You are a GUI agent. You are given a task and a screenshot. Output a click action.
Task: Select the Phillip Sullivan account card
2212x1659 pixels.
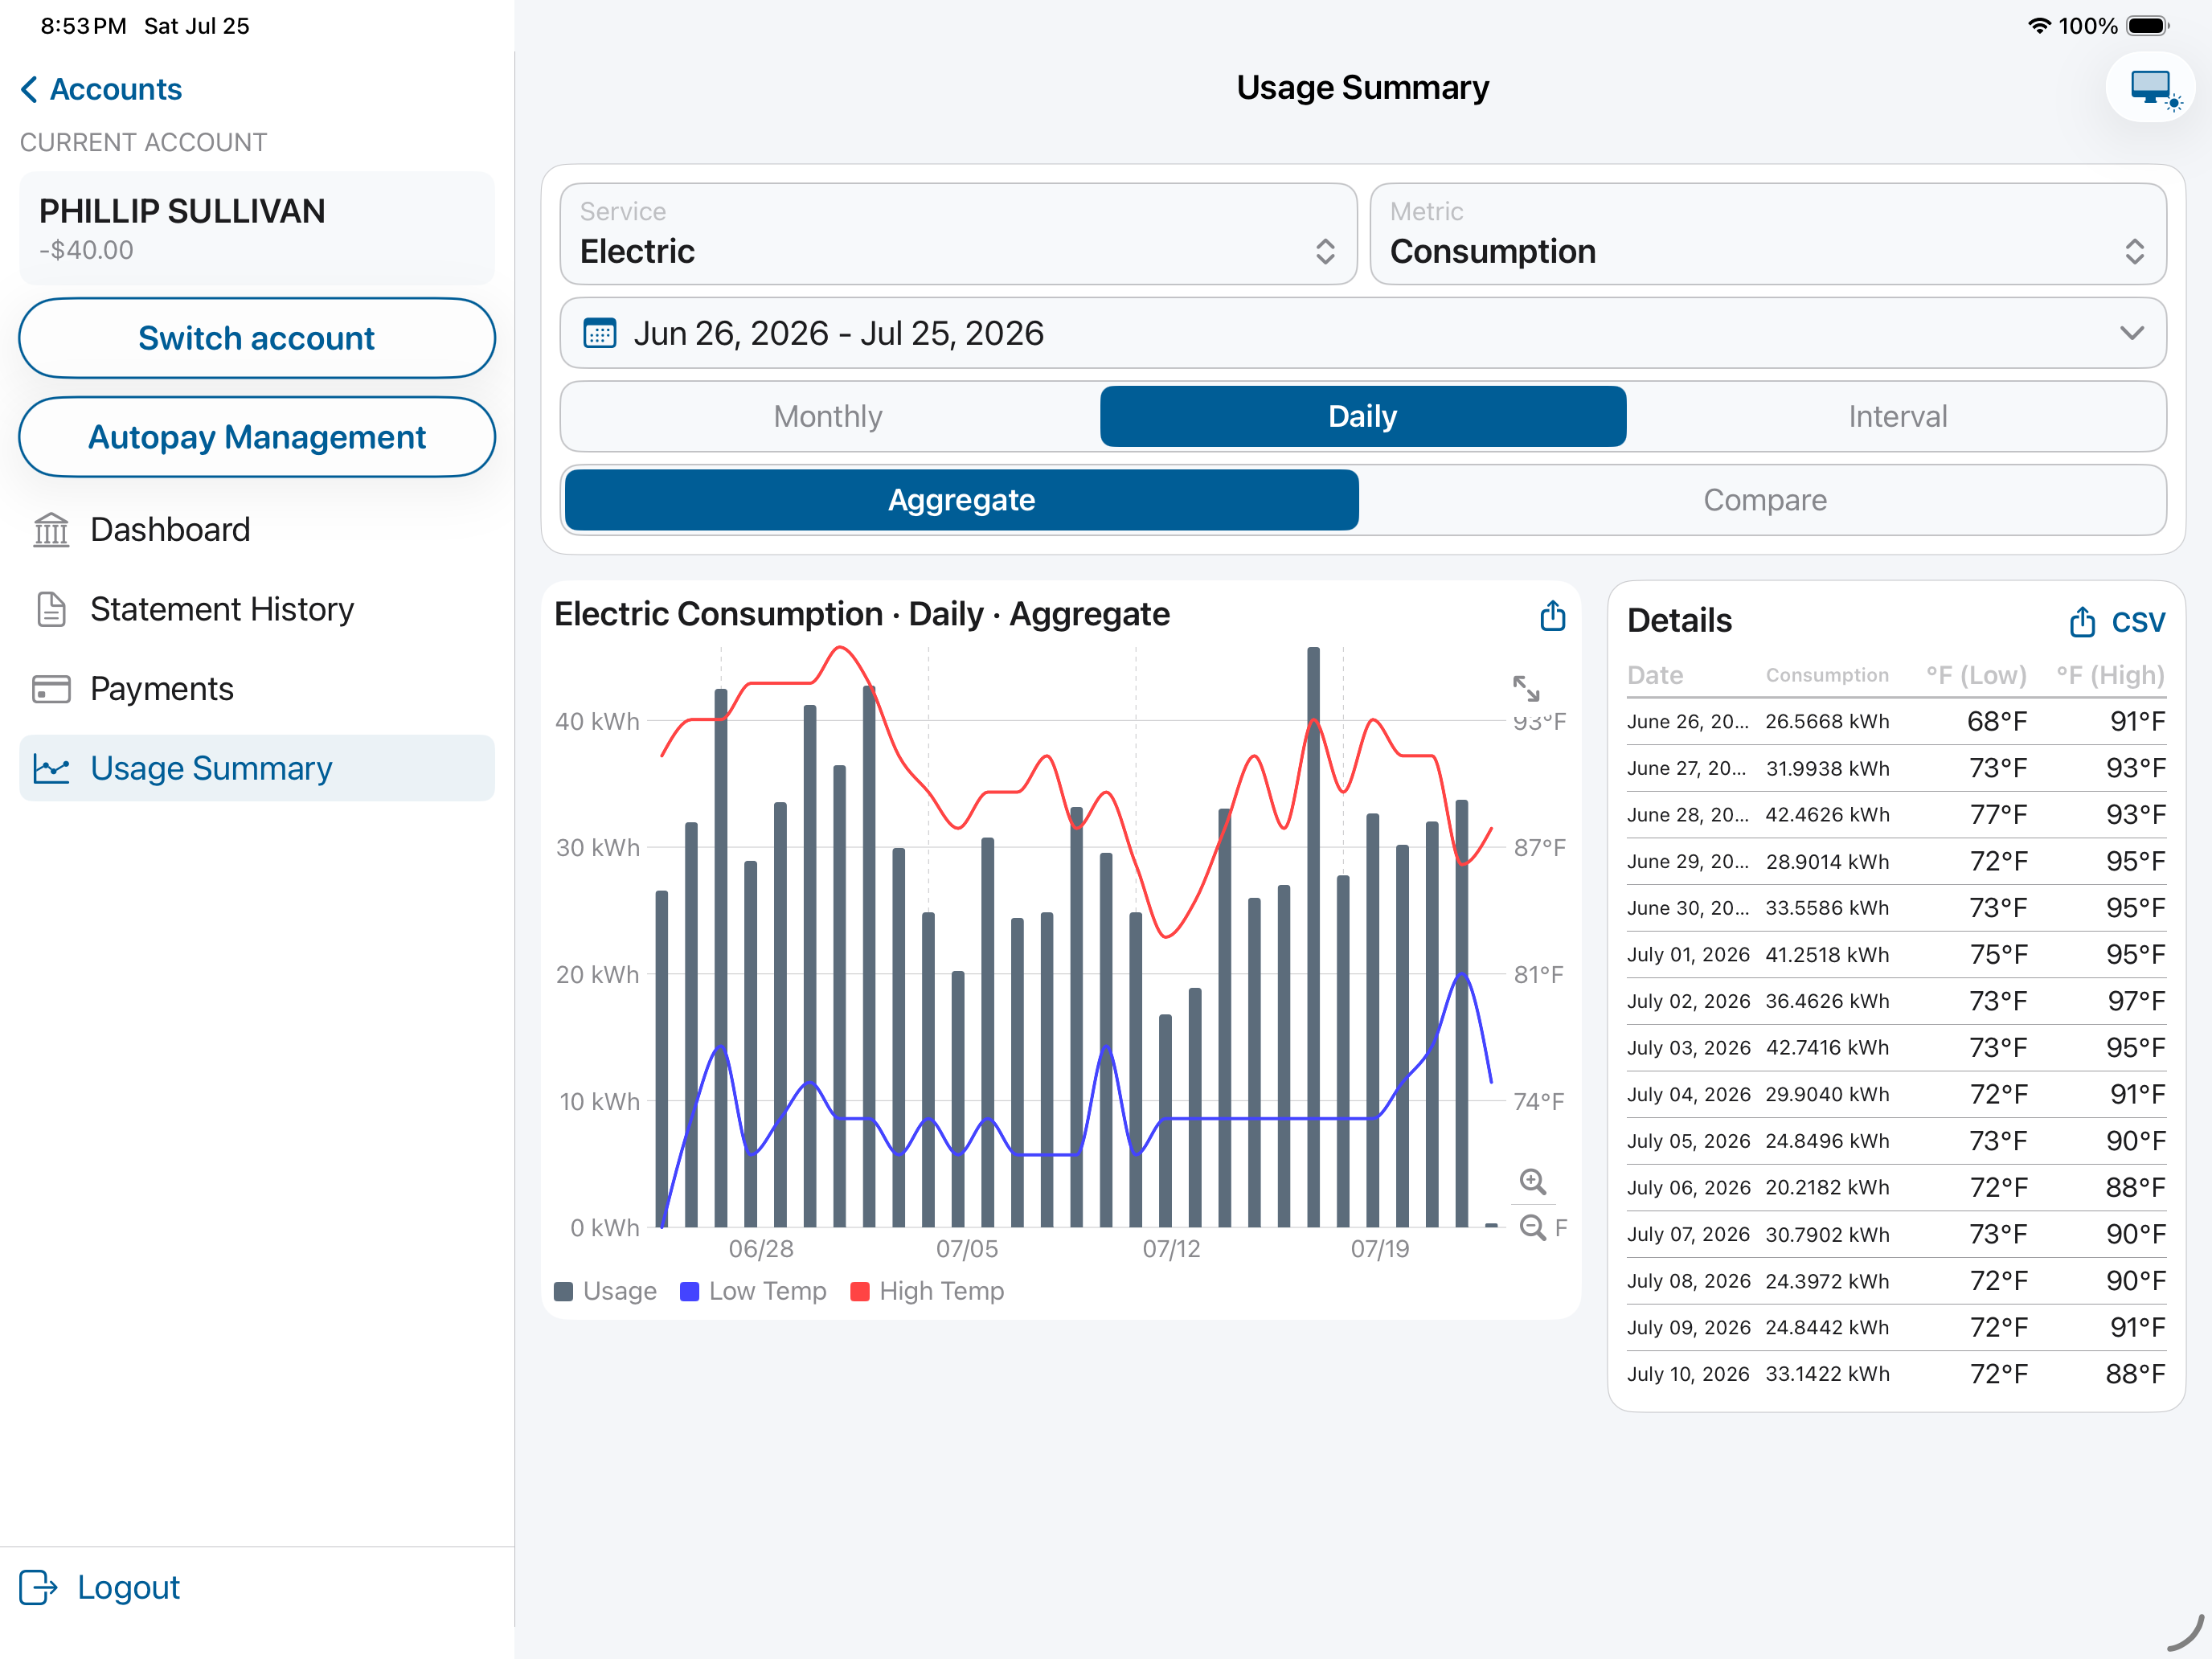click(257, 228)
